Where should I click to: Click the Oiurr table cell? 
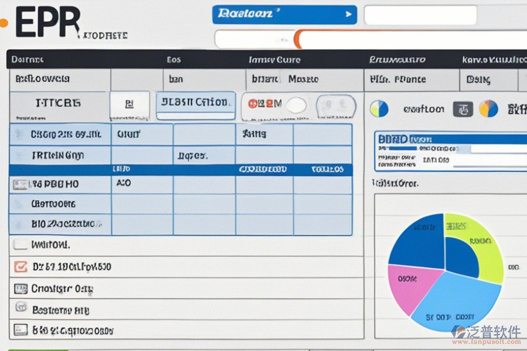[x=142, y=135]
